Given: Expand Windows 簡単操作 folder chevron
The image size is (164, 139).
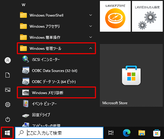Looking at the screenshot, I should (91, 37).
